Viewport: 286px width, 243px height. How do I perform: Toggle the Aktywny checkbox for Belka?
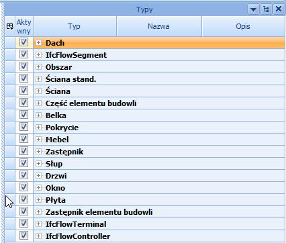coord(23,115)
